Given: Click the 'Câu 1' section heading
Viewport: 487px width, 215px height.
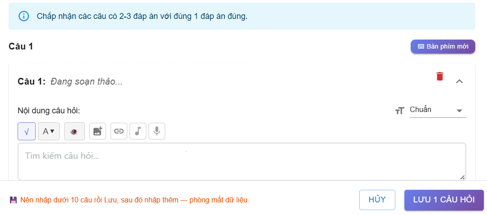Looking at the screenshot, I should [20, 46].
